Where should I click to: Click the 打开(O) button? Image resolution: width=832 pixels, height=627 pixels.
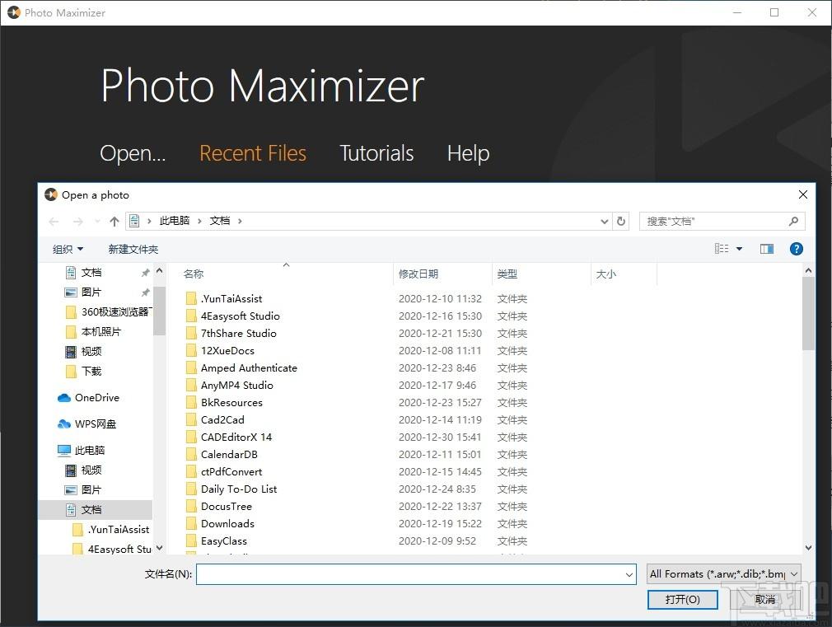coord(682,599)
